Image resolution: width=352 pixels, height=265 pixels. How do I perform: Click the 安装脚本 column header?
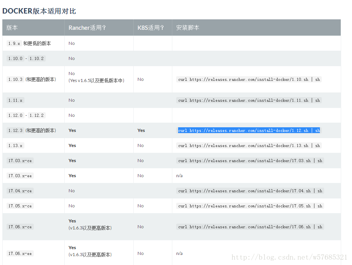point(188,27)
